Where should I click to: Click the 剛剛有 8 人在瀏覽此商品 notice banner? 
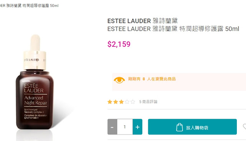point(179,82)
